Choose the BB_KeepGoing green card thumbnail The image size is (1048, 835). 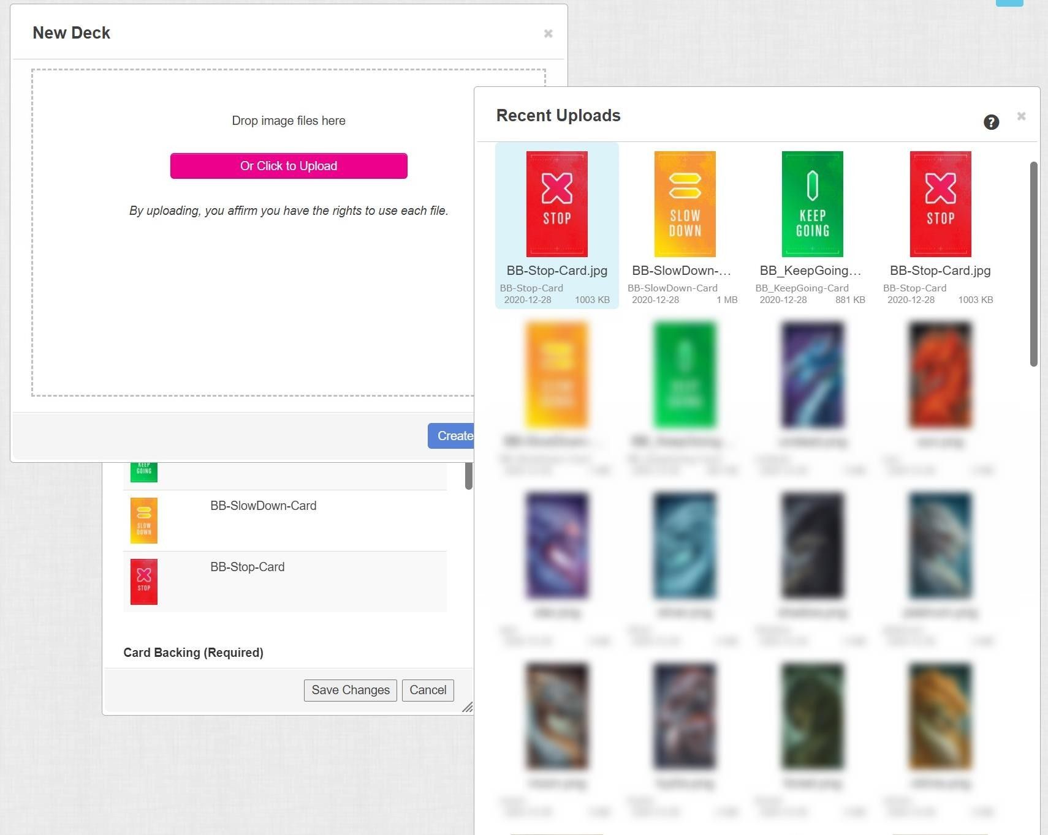pos(812,204)
